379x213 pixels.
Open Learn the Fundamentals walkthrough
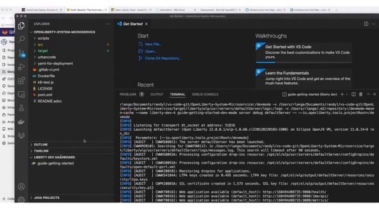(304, 78)
